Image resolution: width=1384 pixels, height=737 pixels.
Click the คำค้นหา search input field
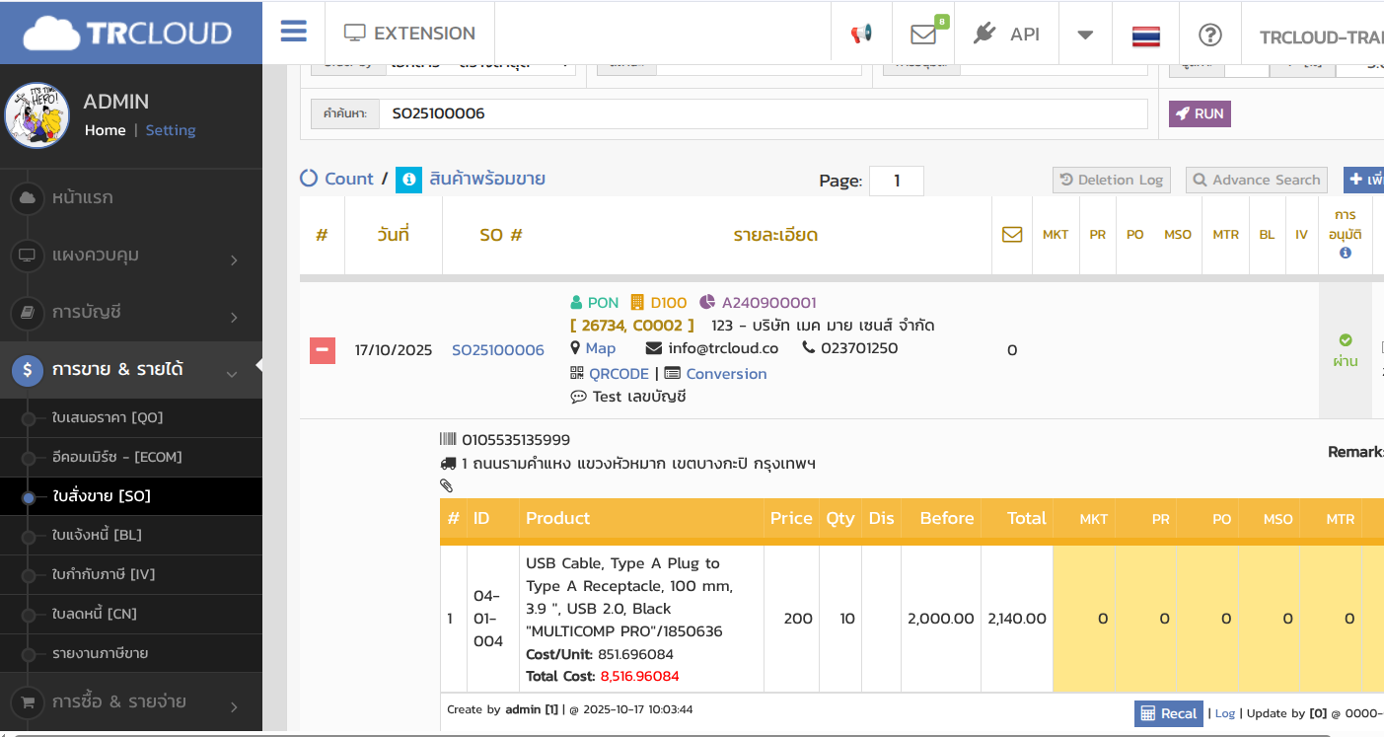tap(763, 113)
